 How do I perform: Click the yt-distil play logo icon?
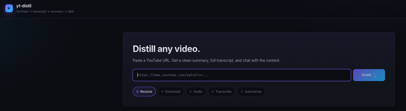[9, 8]
